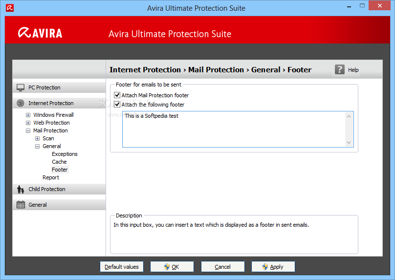Select General under Mail Protection
395x280 pixels.
(52, 146)
